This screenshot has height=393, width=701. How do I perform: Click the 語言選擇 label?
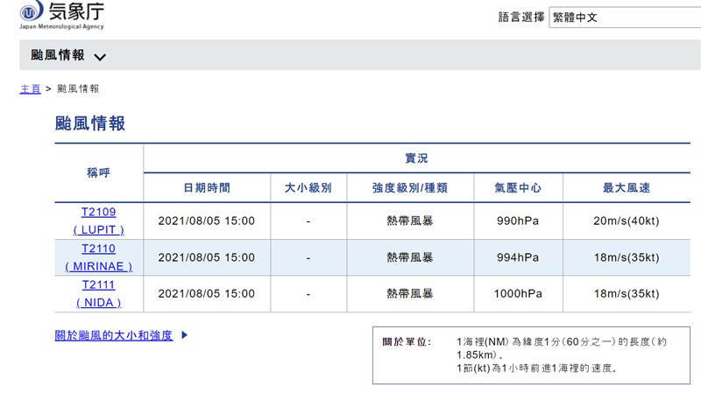(520, 18)
